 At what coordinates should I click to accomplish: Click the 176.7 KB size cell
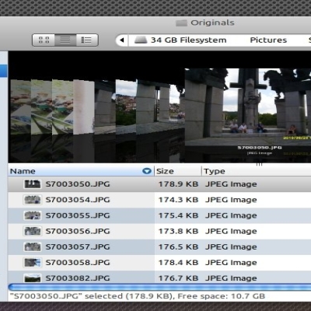178,278
